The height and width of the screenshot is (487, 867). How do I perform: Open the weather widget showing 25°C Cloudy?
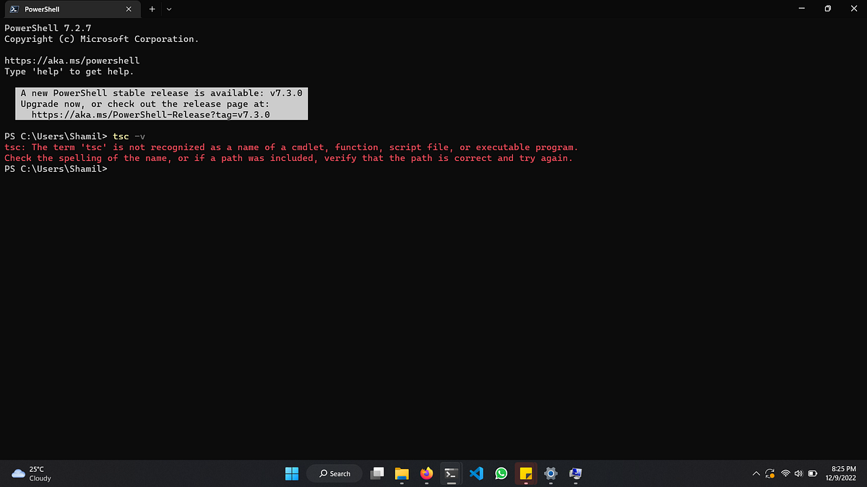click(31, 473)
